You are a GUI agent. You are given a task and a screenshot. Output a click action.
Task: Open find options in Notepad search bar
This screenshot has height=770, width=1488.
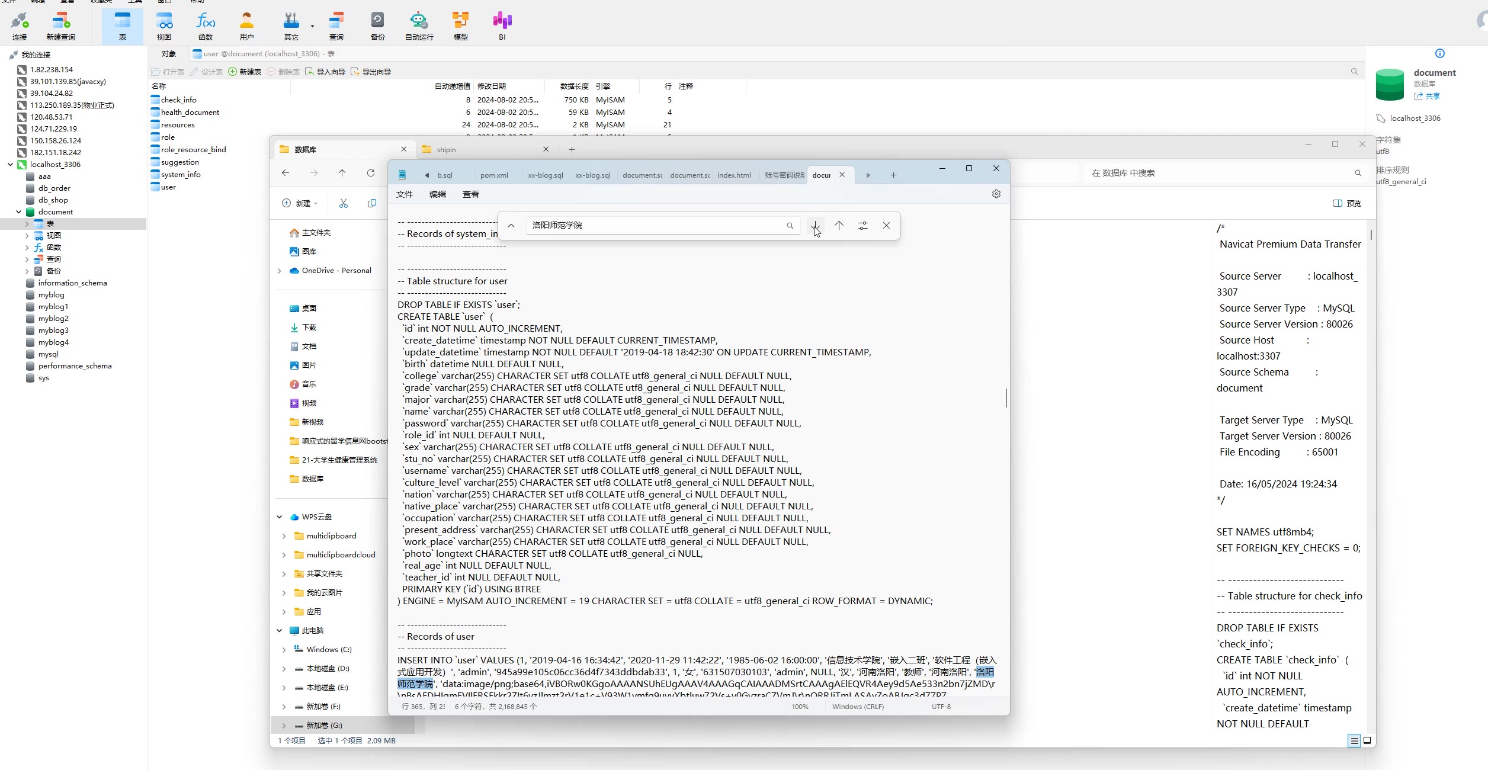(863, 226)
